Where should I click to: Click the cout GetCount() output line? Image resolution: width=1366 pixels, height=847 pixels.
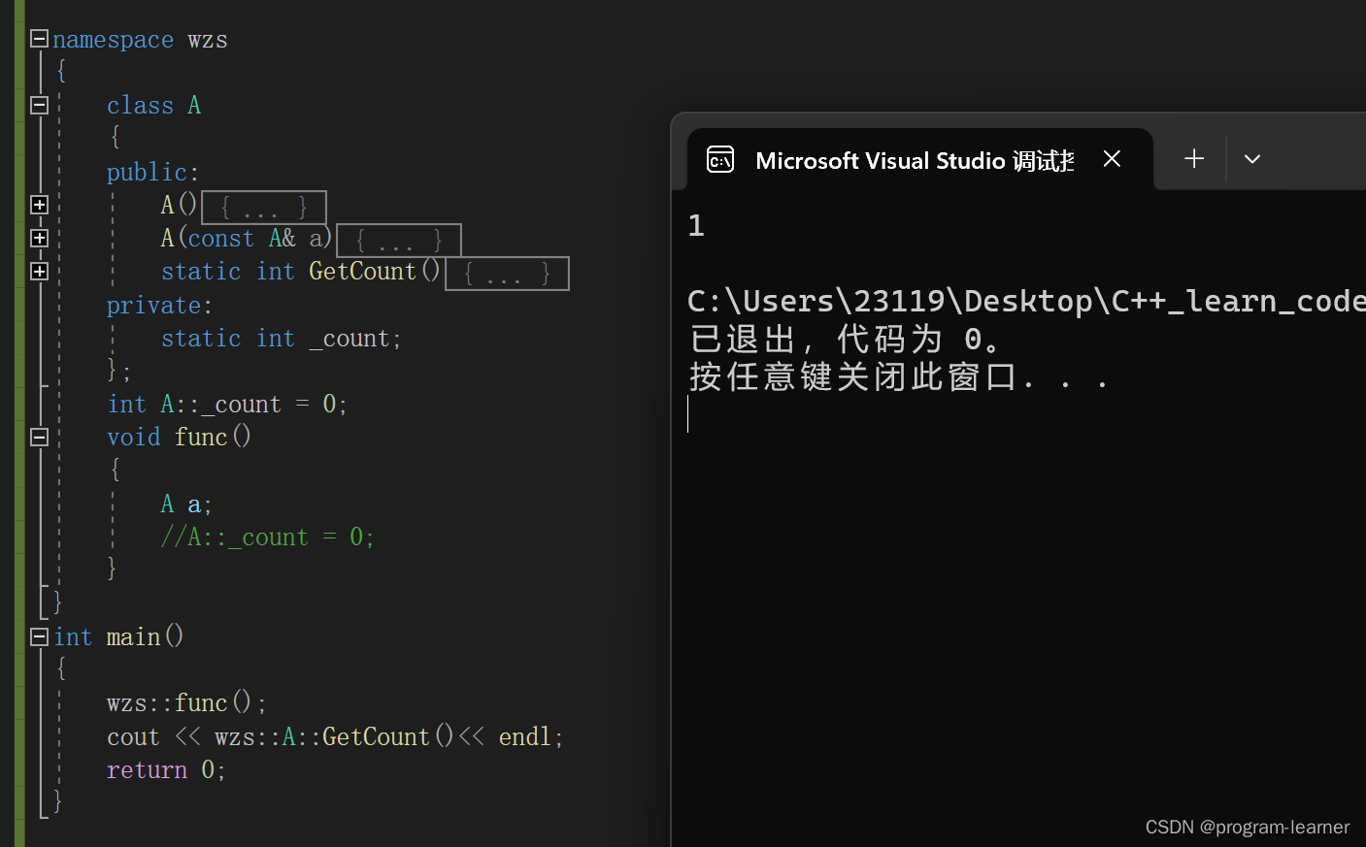coord(335,737)
